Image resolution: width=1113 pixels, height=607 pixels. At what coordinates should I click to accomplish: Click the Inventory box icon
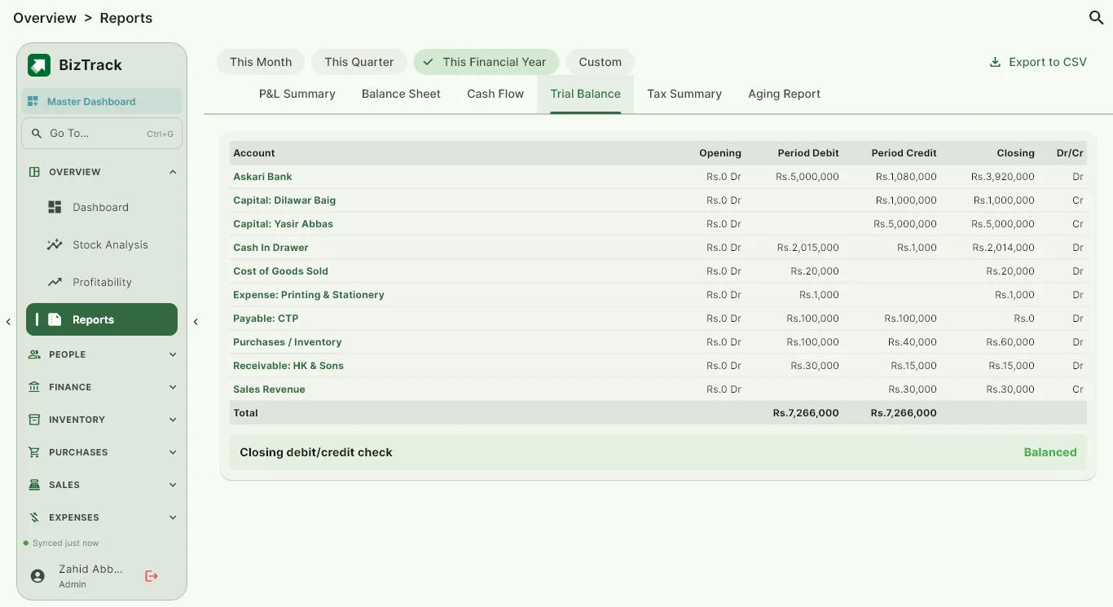[34, 420]
